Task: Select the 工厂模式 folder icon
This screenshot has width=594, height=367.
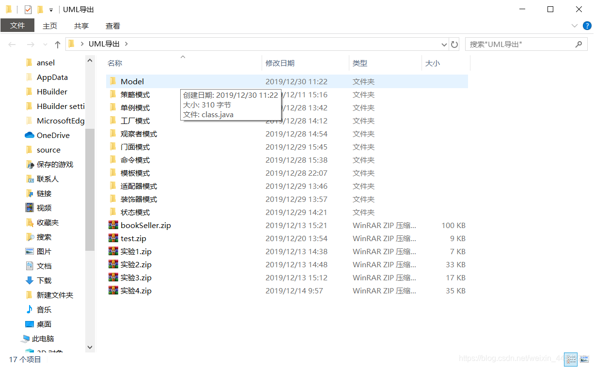Action: point(113,121)
